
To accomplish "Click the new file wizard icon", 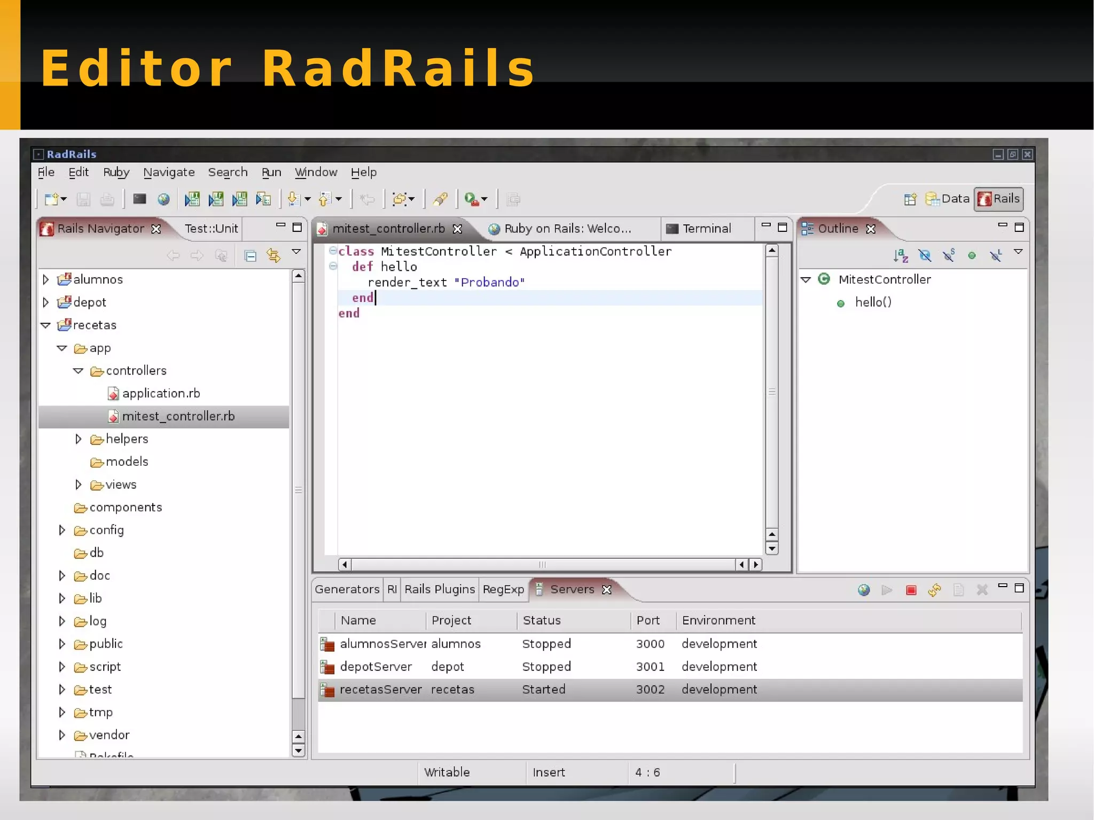I will click(x=52, y=199).
